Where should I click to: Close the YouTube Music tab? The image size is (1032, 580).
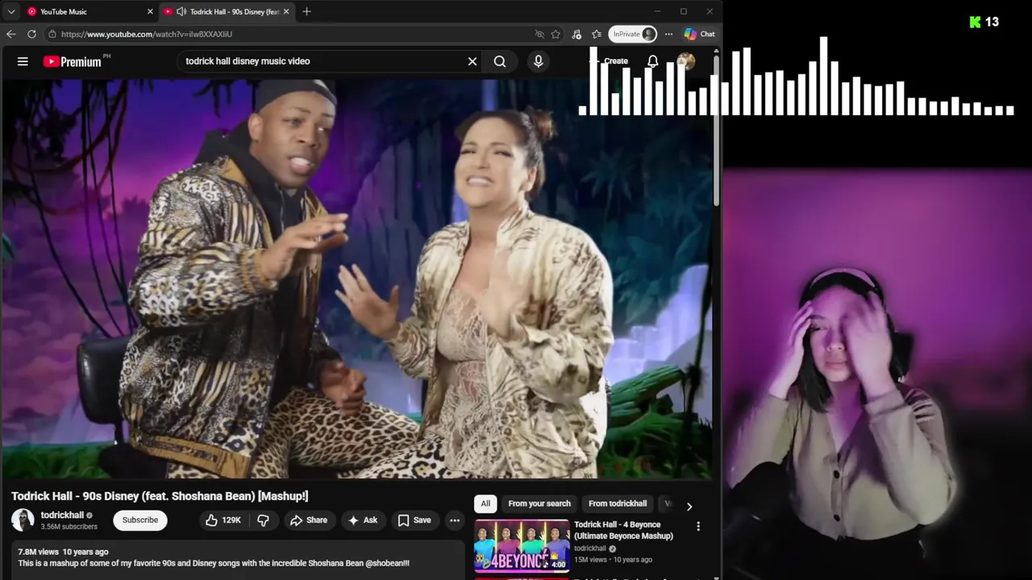pyautogui.click(x=150, y=11)
